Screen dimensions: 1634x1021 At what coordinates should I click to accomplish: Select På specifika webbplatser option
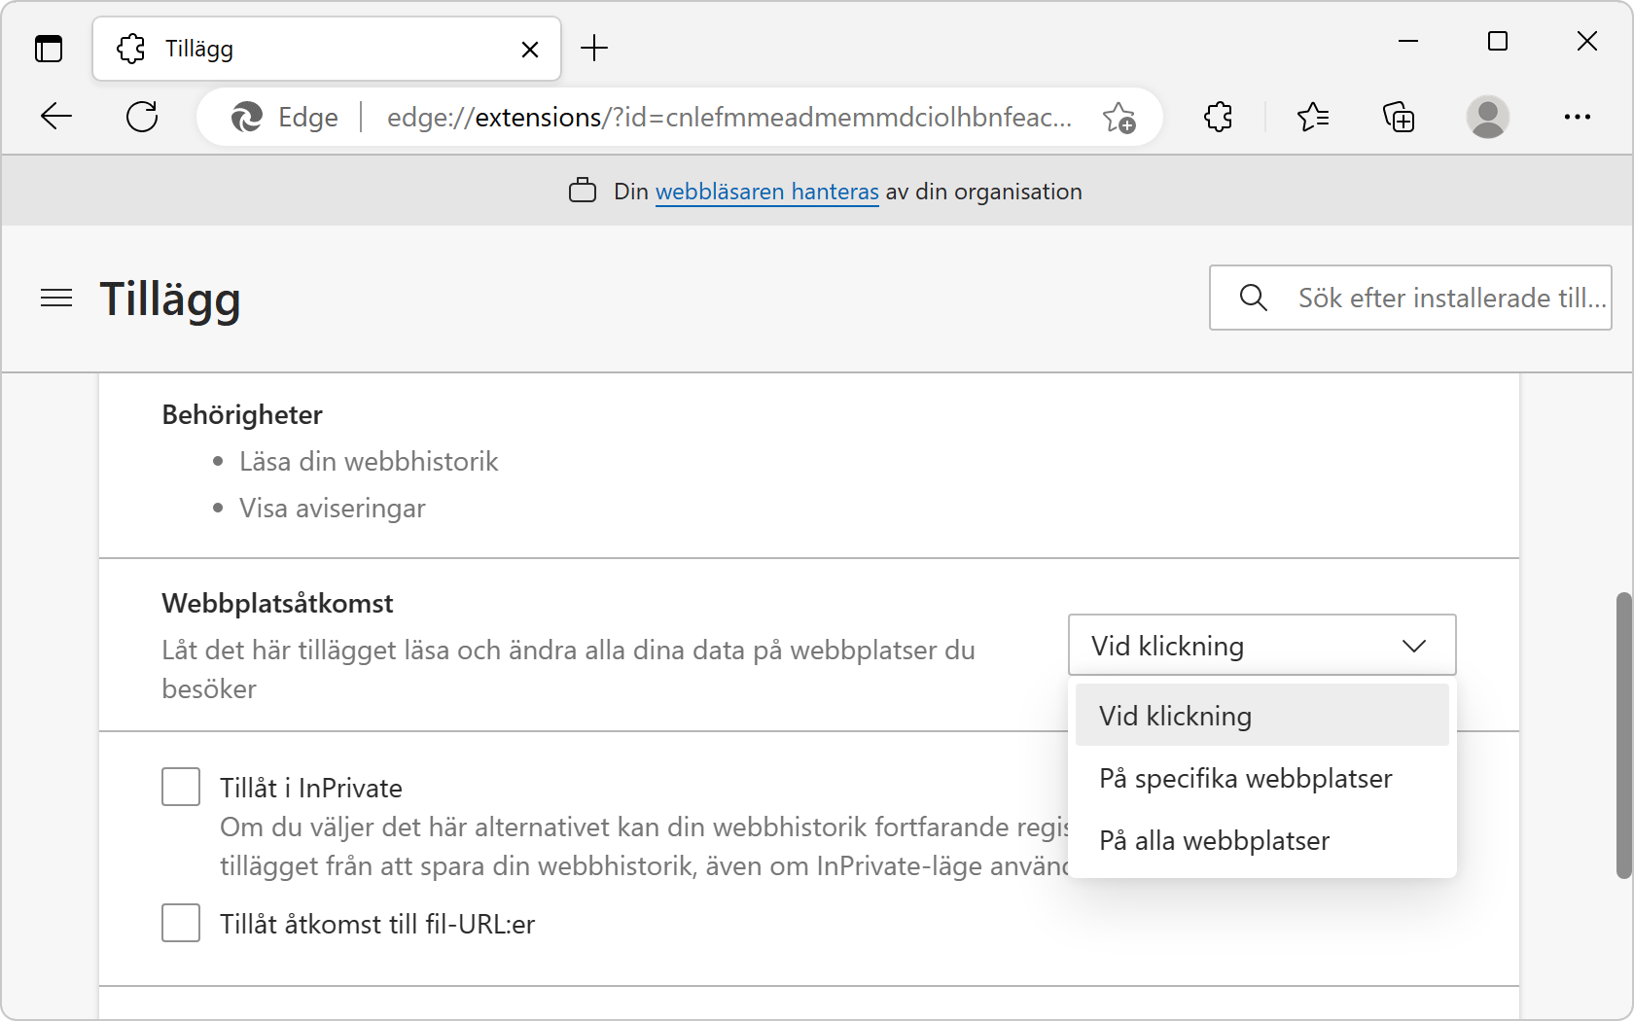click(1262, 778)
